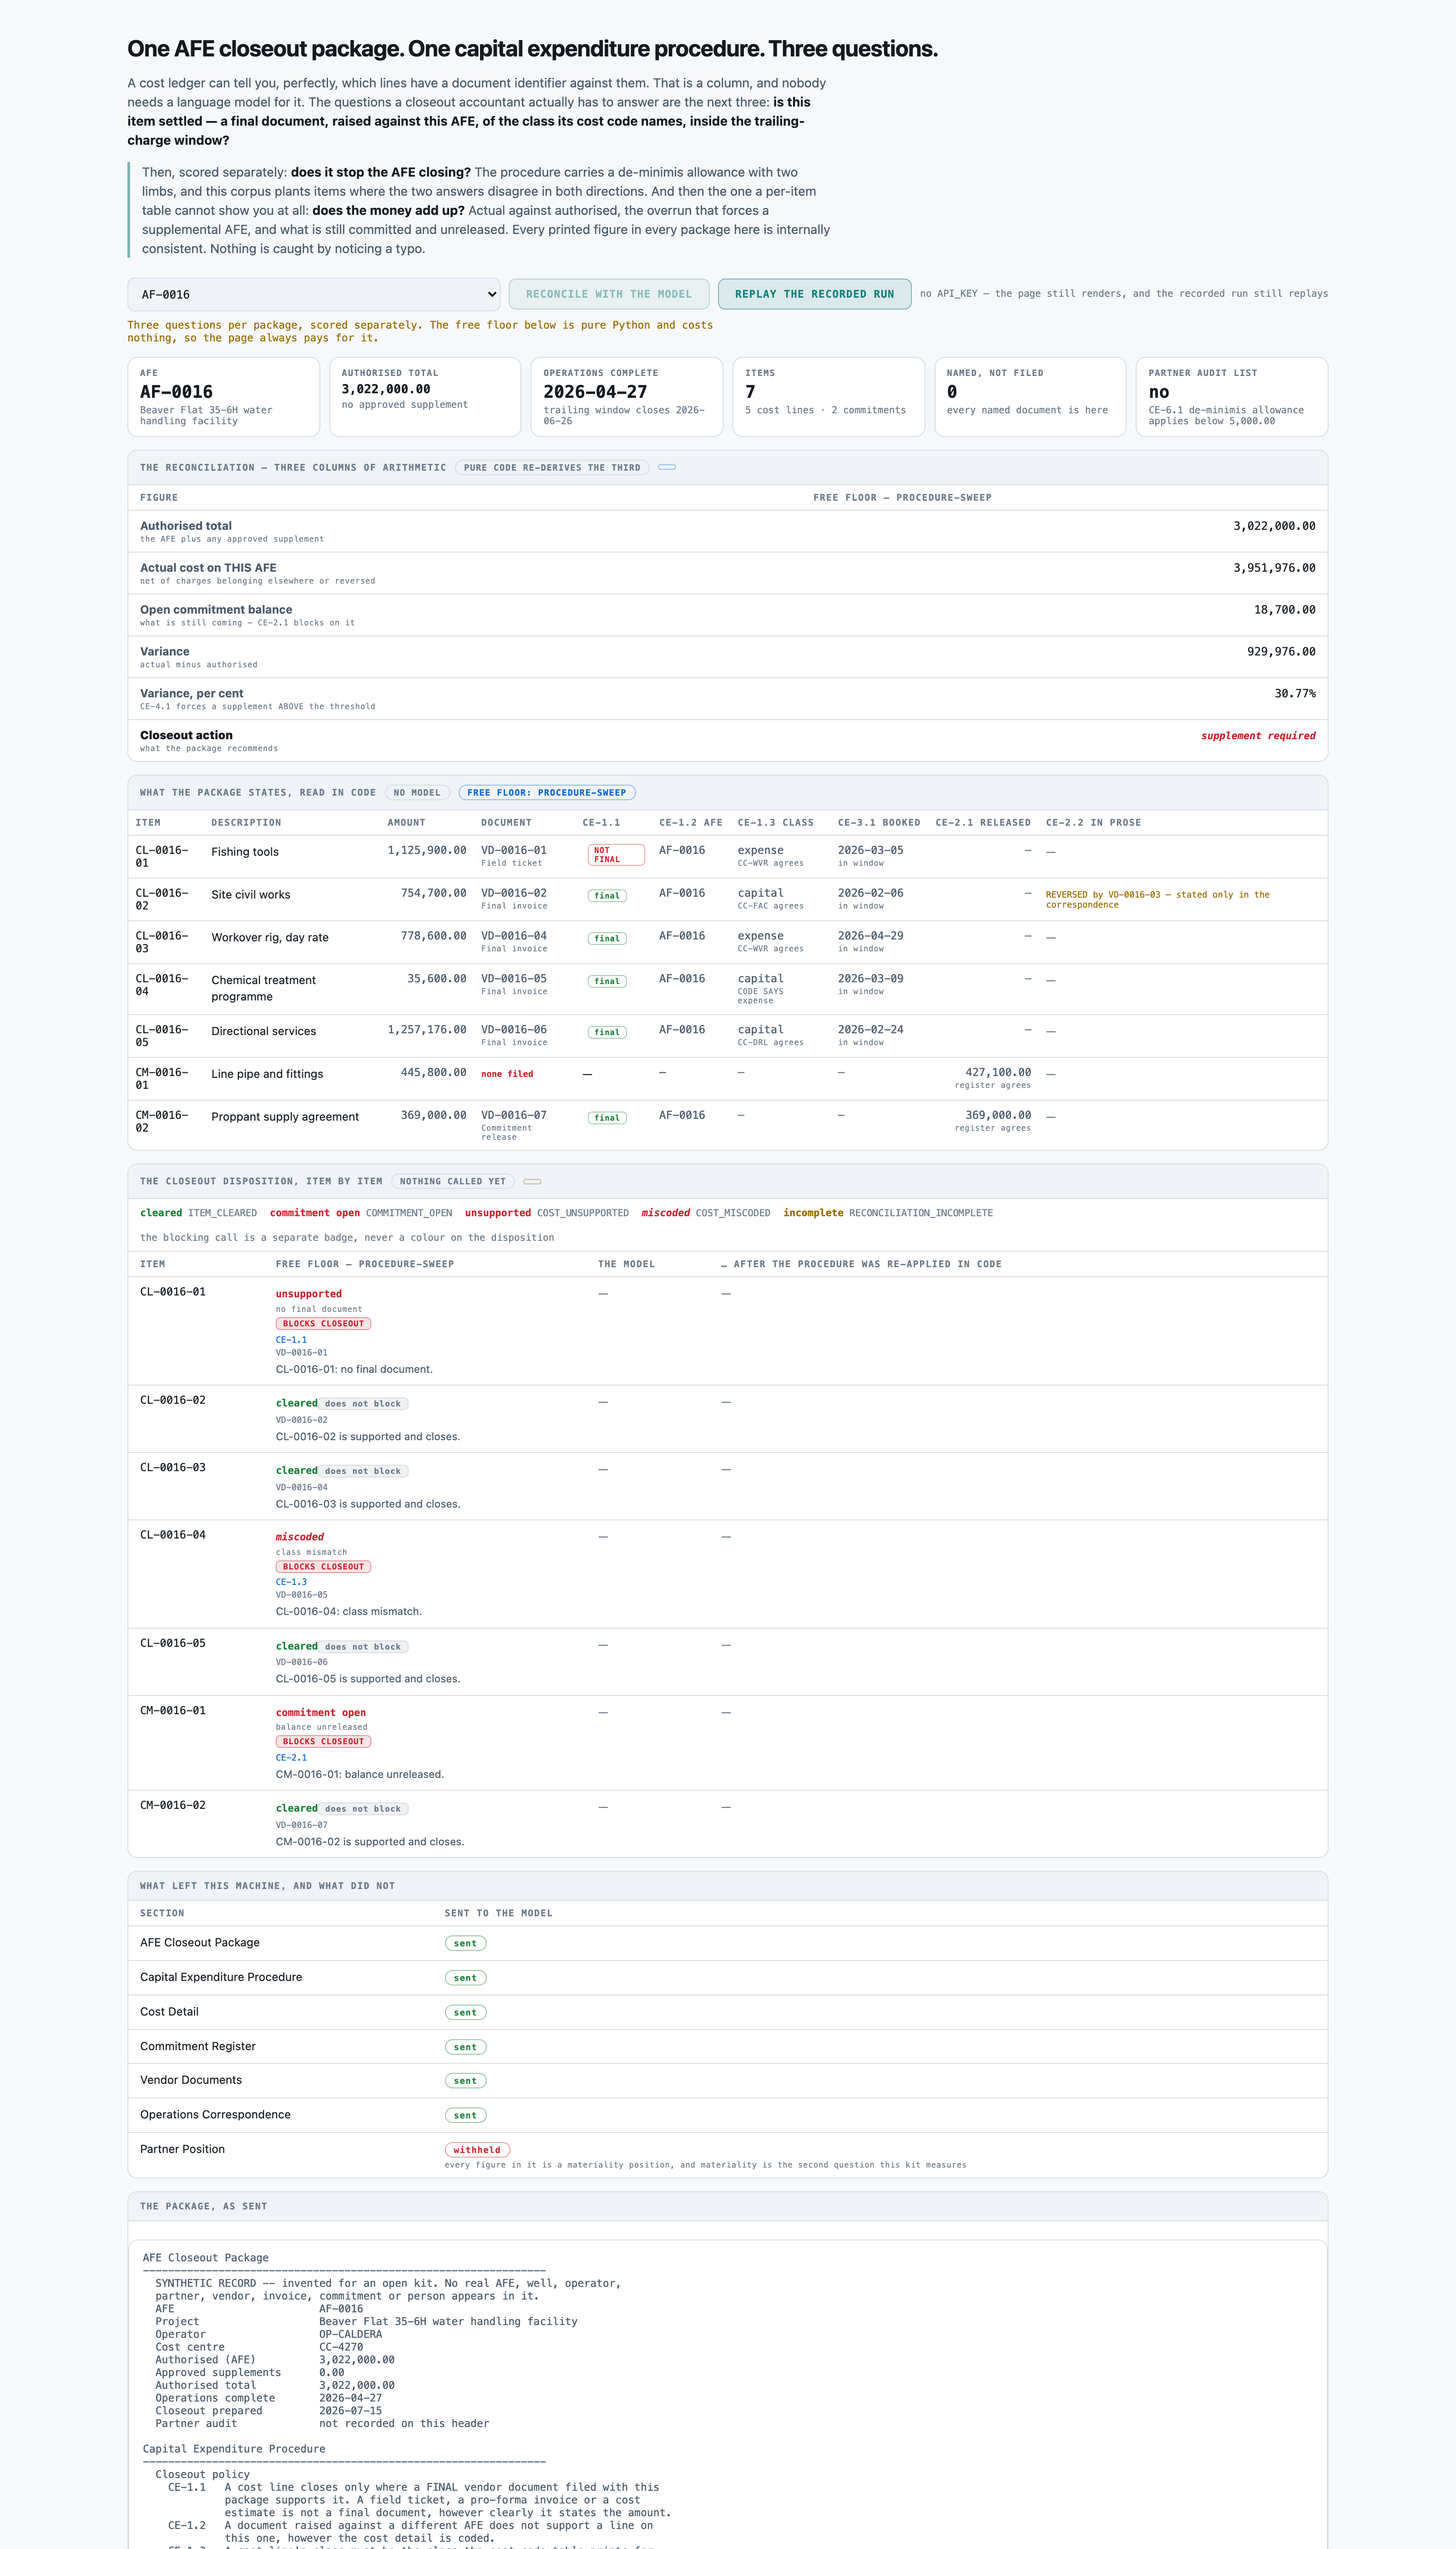Click the final badge in Site civil works row
Viewport: 1456px width, 2549px height.
[607, 895]
